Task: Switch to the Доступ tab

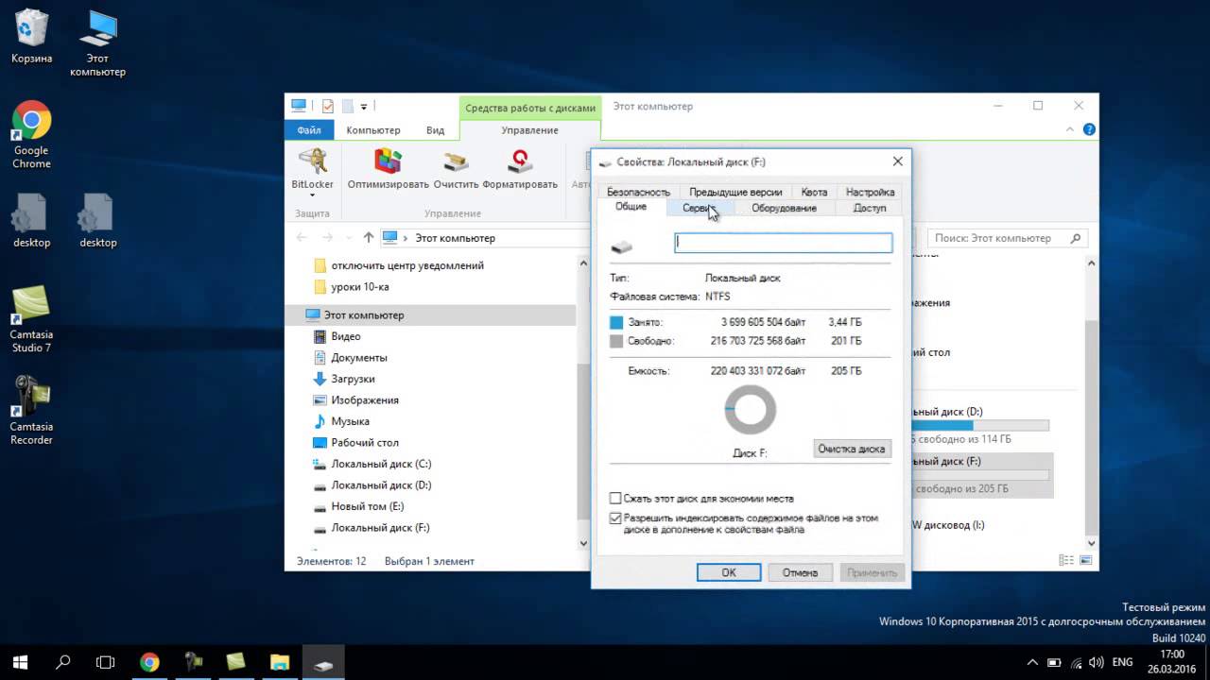Action: coord(870,208)
